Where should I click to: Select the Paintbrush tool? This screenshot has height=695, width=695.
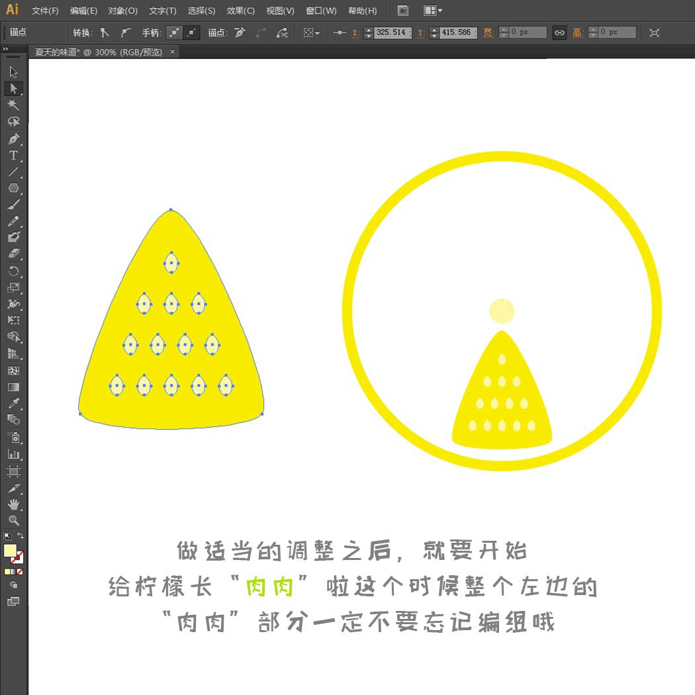pos(13,205)
